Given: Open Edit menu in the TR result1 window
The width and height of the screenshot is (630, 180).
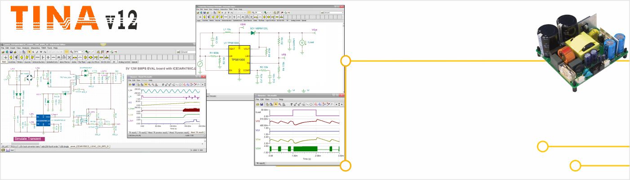Looking at the screenshot, I should coord(262,99).
